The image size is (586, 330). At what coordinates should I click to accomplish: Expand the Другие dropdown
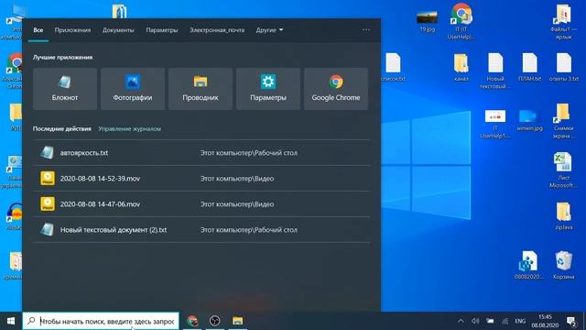269,30
